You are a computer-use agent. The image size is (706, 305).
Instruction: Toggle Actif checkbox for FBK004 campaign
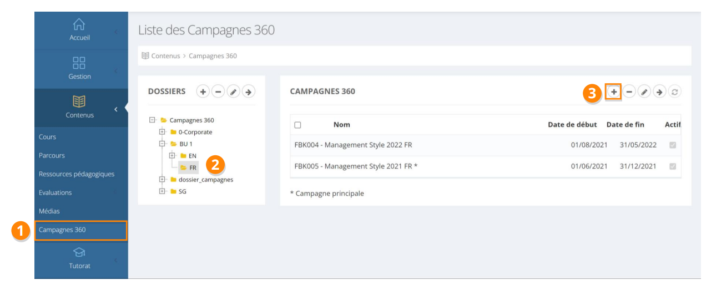click(673, 145)
